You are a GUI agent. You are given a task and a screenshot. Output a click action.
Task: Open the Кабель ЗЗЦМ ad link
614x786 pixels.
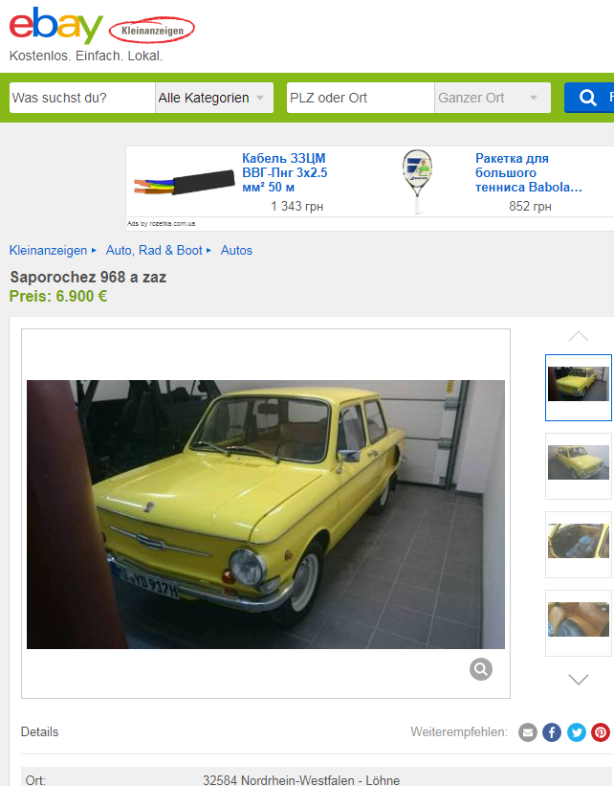pos(284,172)
